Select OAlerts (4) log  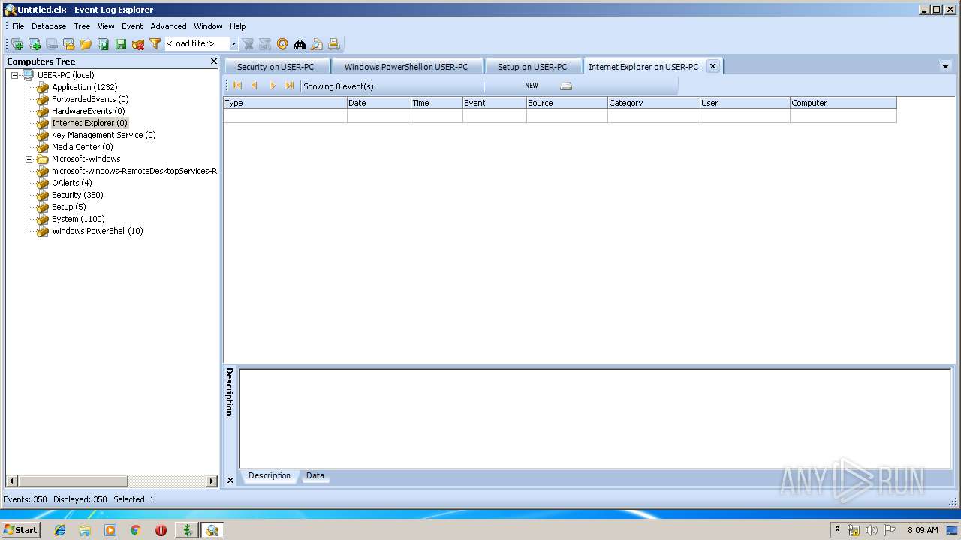[71, 183]
